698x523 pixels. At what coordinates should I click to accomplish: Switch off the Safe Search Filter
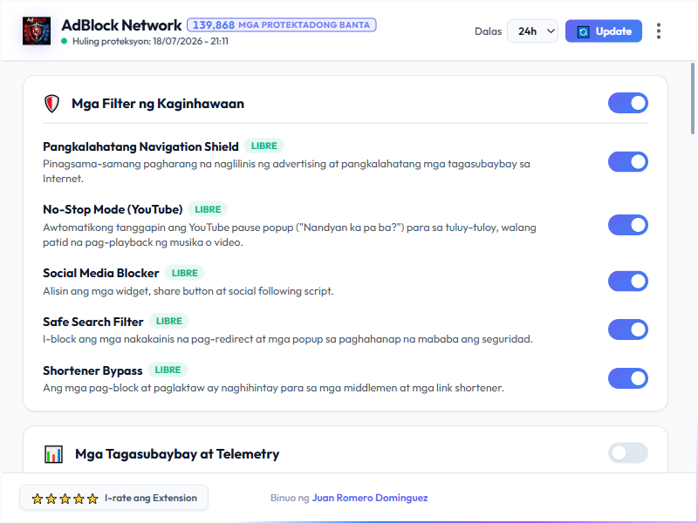point(627,329)
